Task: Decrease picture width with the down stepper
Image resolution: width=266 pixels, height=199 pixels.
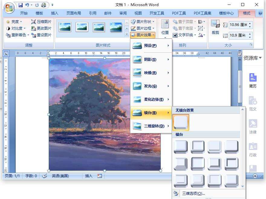Action: pos(250,37)
